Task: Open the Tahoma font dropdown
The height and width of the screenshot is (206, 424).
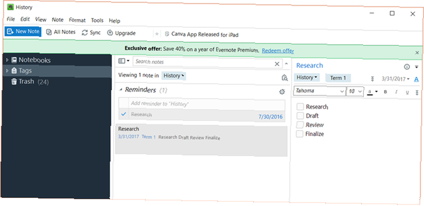Action: [319, 91]
